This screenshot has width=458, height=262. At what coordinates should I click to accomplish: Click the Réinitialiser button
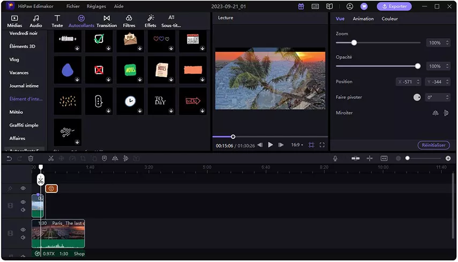[433, 145]
